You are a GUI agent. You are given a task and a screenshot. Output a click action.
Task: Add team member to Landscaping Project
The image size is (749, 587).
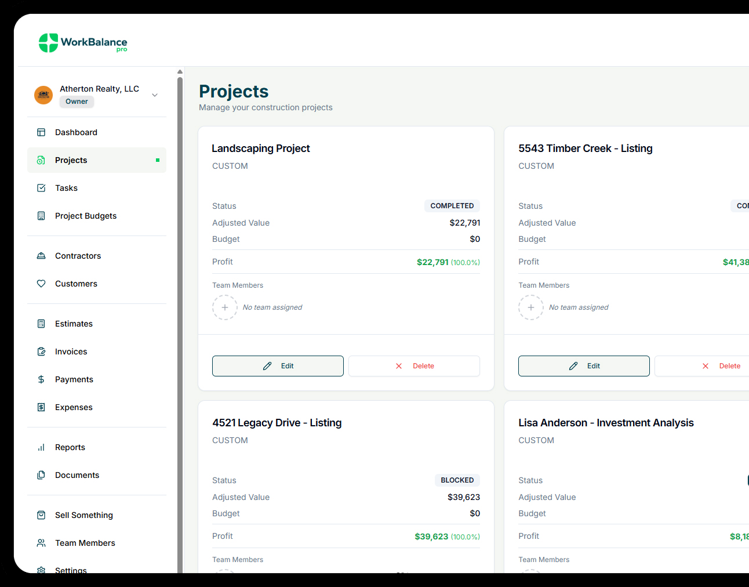tap(225, 307)
